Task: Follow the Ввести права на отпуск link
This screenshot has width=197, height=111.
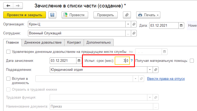Action: (166, 78)
